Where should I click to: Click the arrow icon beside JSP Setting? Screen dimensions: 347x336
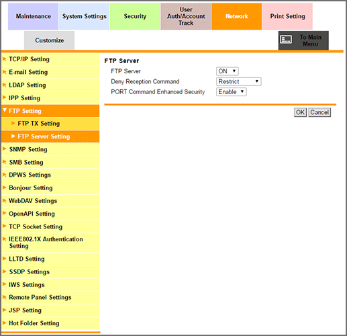4,310
